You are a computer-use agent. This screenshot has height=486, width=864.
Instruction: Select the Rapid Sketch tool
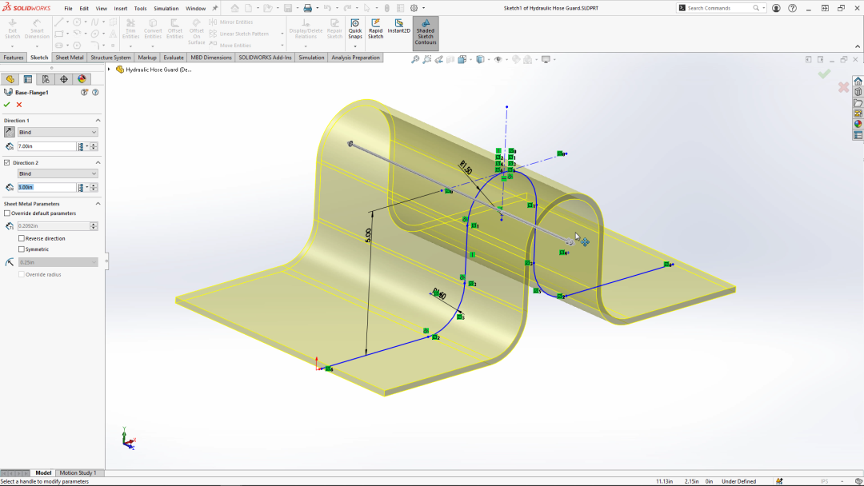click(x=375, y=30)
